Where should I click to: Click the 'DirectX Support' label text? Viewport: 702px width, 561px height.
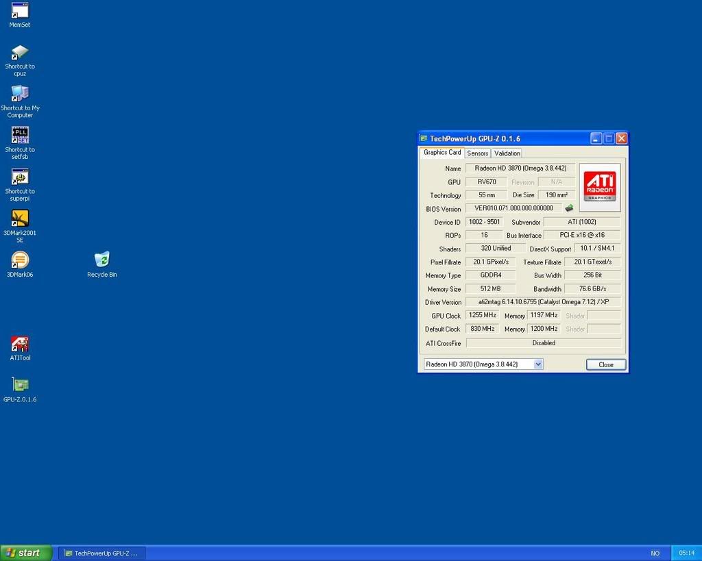(x=550, y=249)
